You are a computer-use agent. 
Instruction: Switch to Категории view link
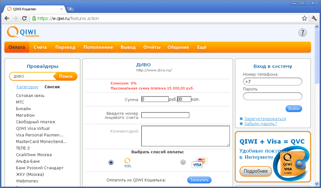coord(27,87)
